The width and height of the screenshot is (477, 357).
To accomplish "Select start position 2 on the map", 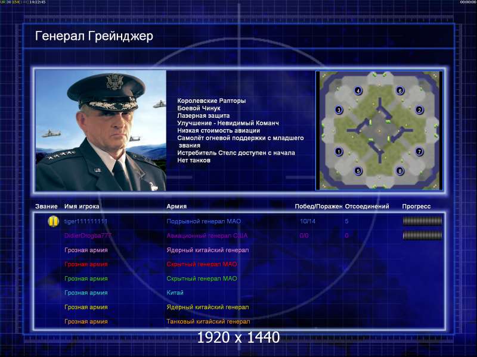I will click(x=419, y=110).
